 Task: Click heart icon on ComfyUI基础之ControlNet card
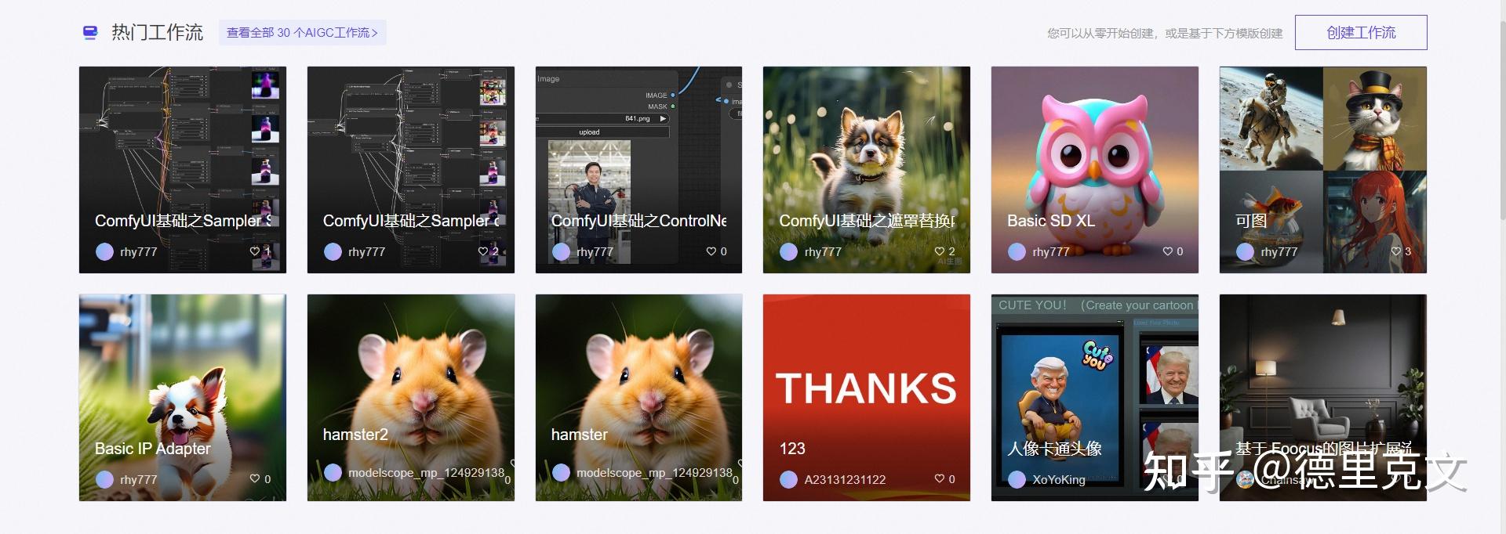711,251
